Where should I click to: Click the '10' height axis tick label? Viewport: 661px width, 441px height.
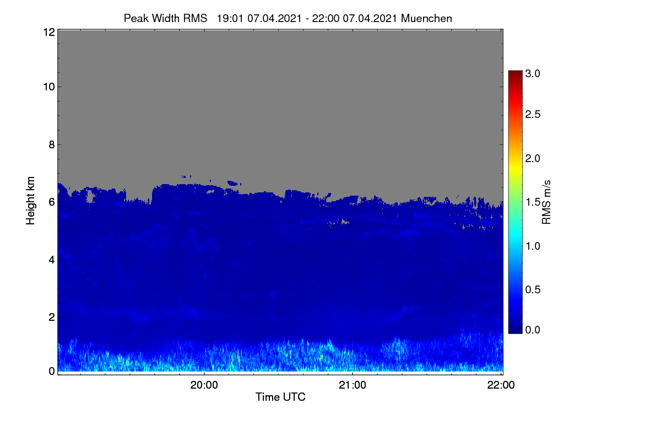[x=48, y=87]
